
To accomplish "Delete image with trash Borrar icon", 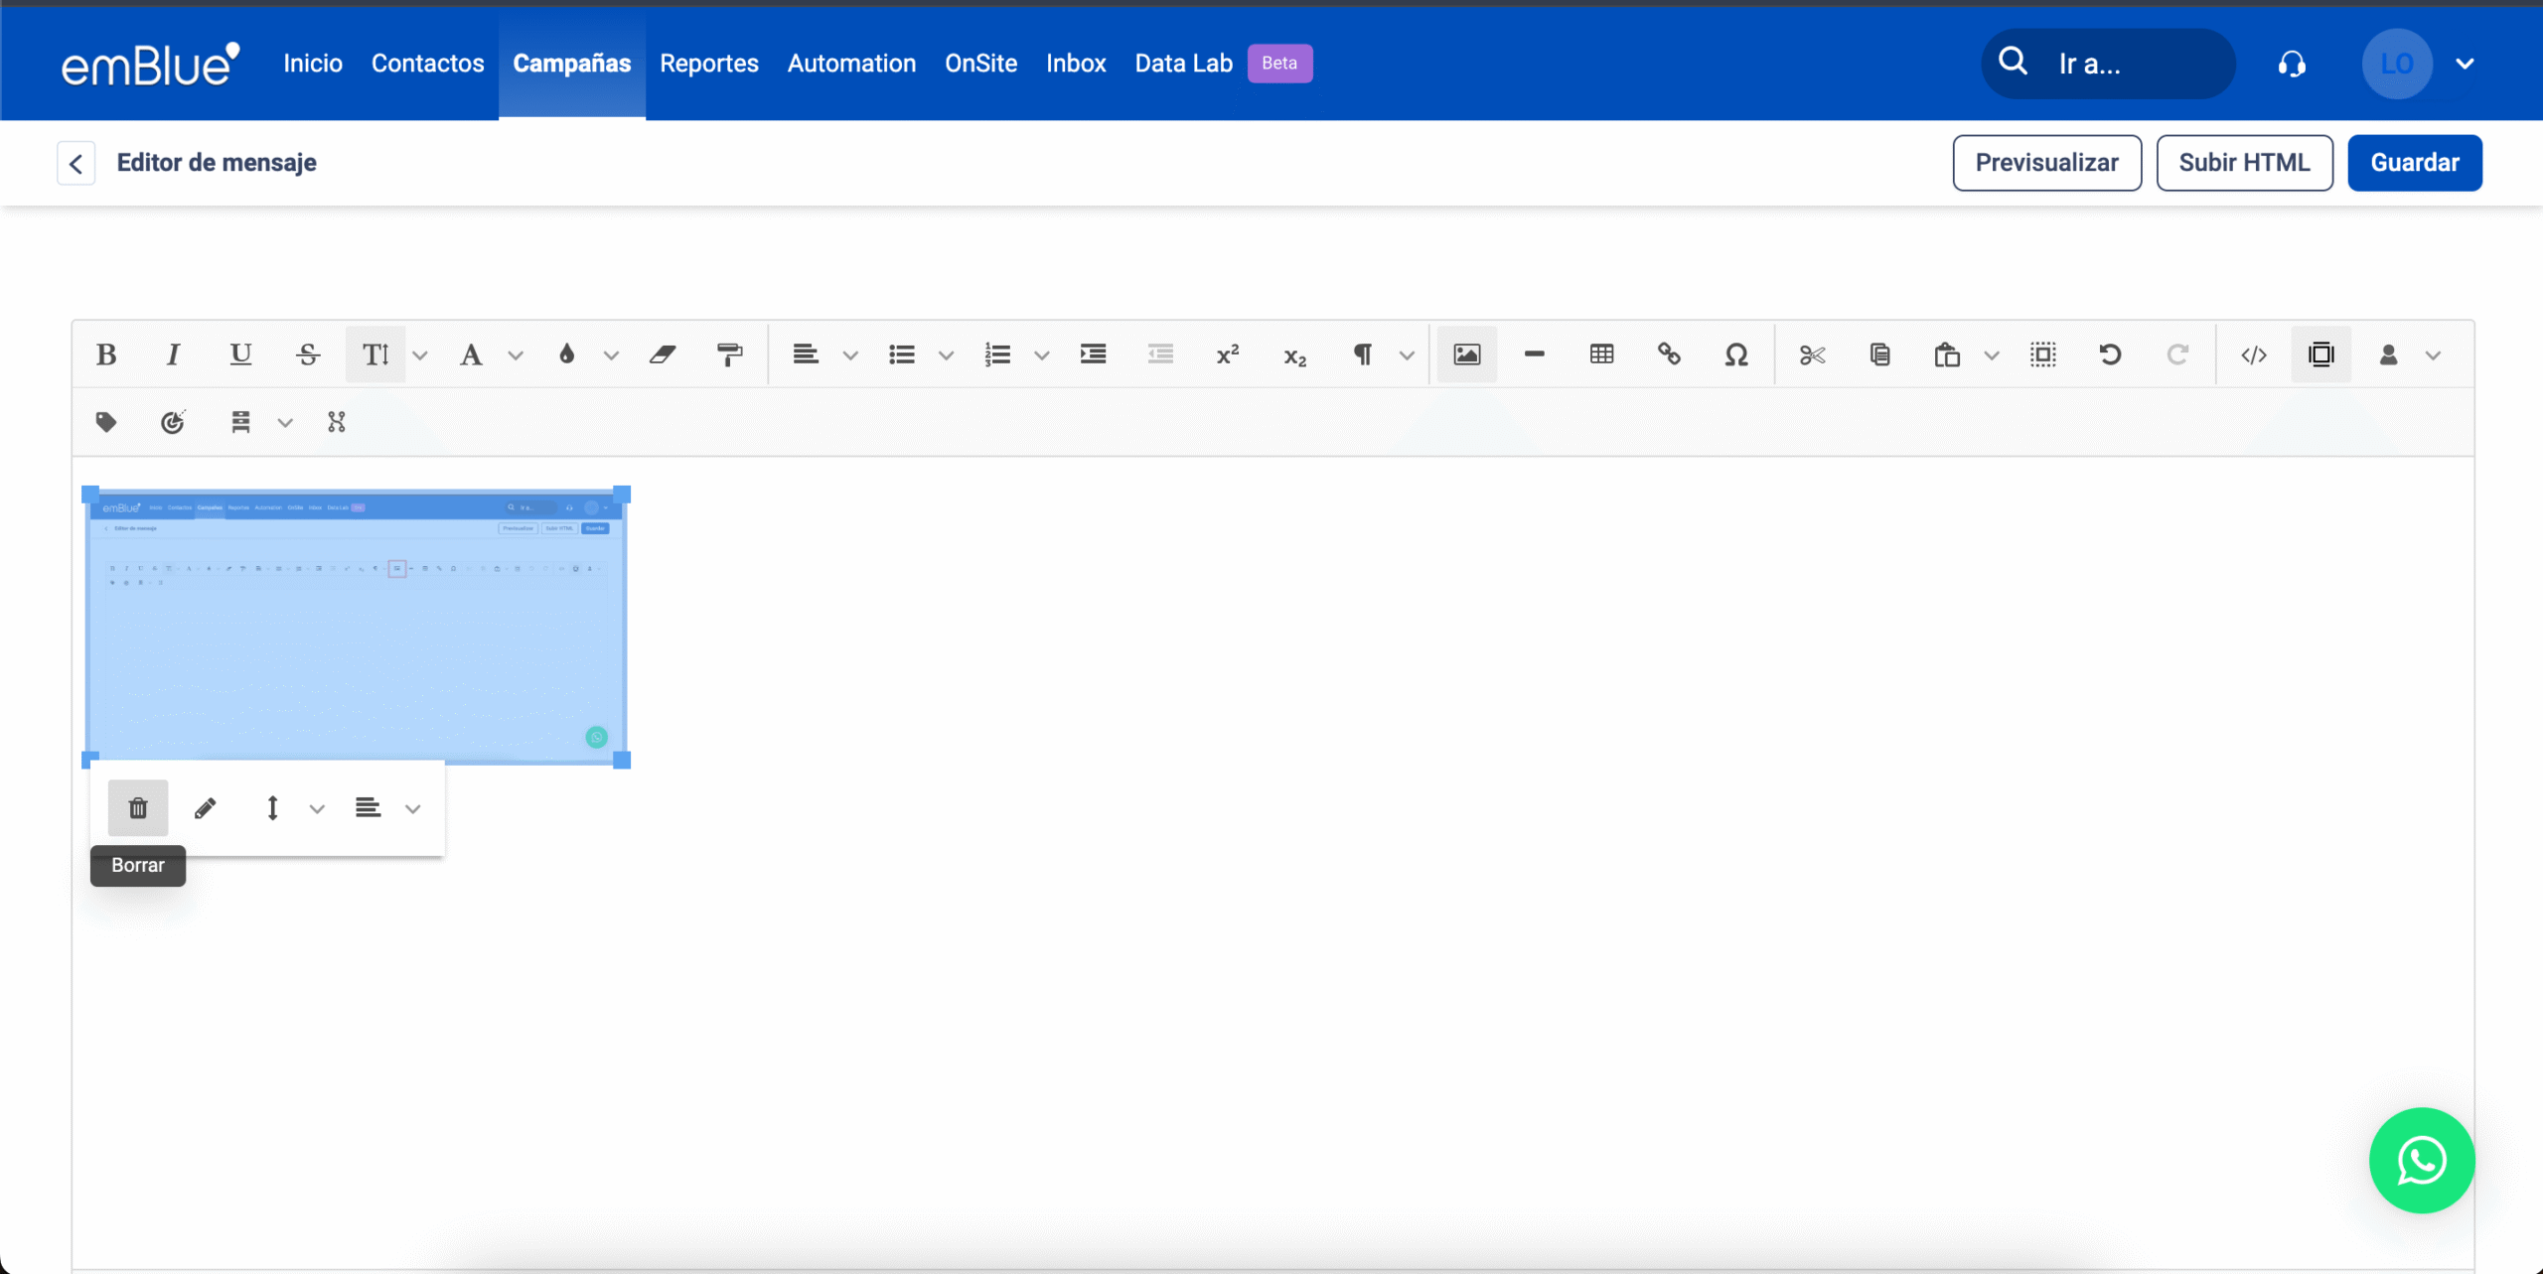I will 138,808.
